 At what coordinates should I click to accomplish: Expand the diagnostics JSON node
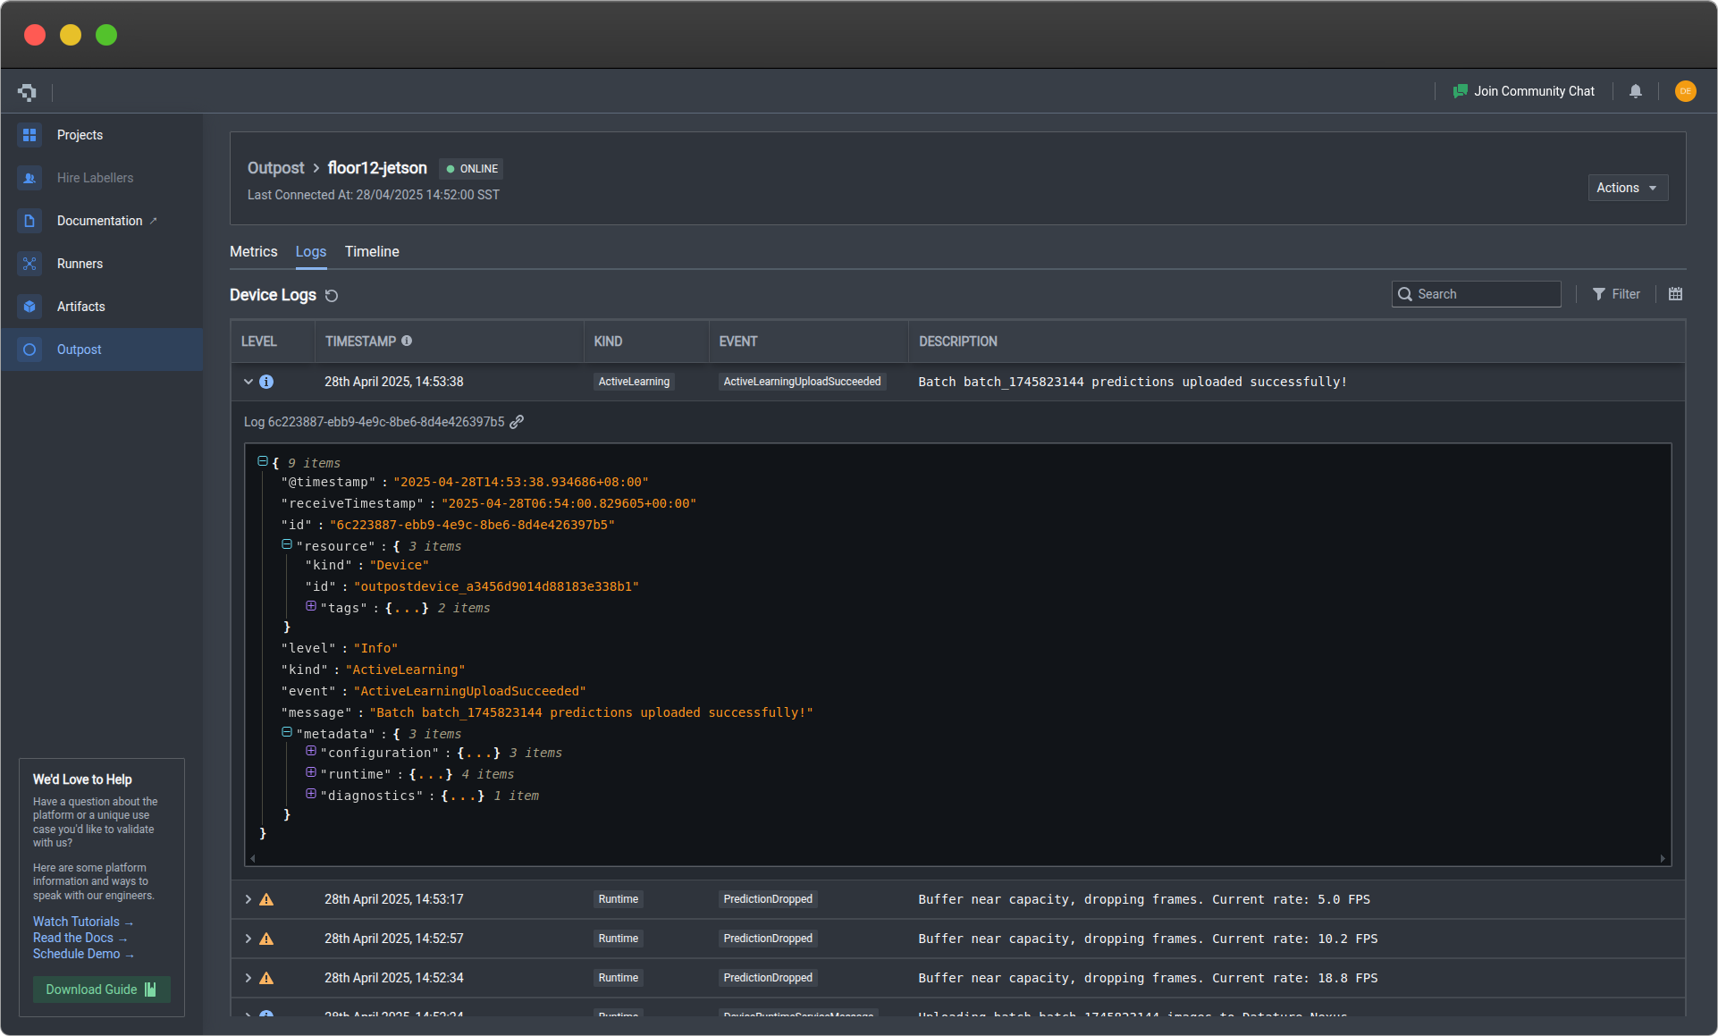[311, 794]
